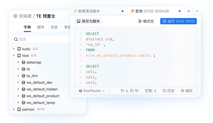Click the database icon beside datamap
This screenshot has height=123, width=213.
(x=24, y=62)
